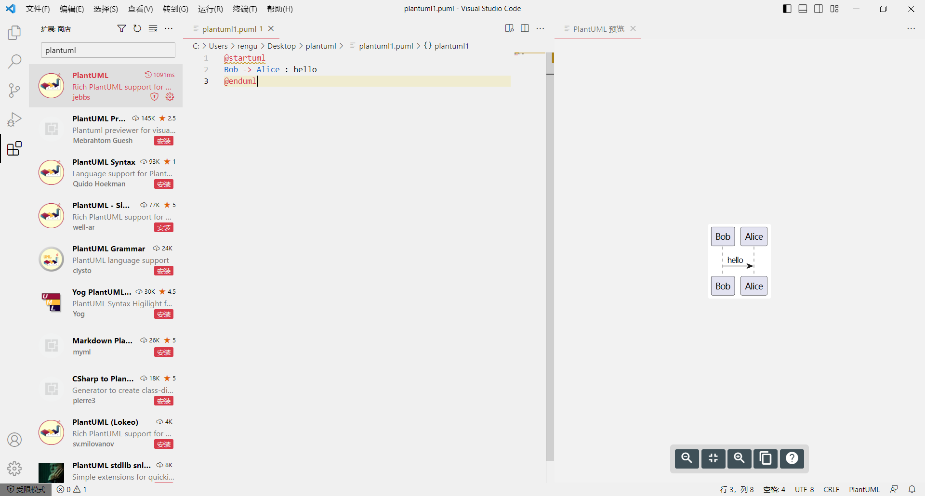The width and height of the screenshot is (925, 496).
Task: Install Yog PlantUML Highlight extension
Action: tap(164, 314)
